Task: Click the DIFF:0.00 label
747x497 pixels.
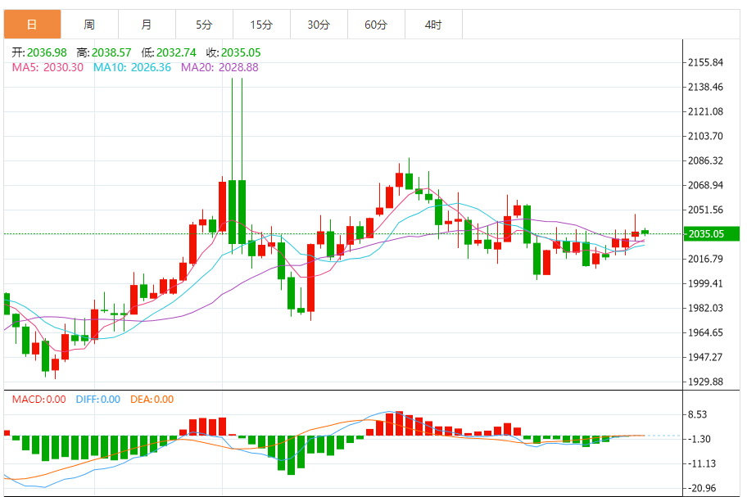Action: click(x=98, y=400)
